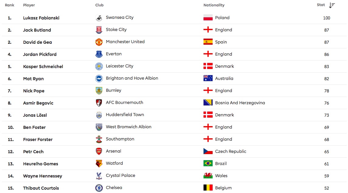Open the Crystal Palace club link
The height and width of the screenshot is (193, 348).
[120, 175]
